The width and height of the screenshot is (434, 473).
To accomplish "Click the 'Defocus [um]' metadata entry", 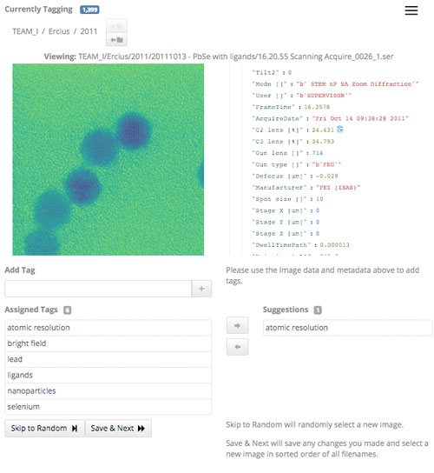I will click(x=295, y=176).
